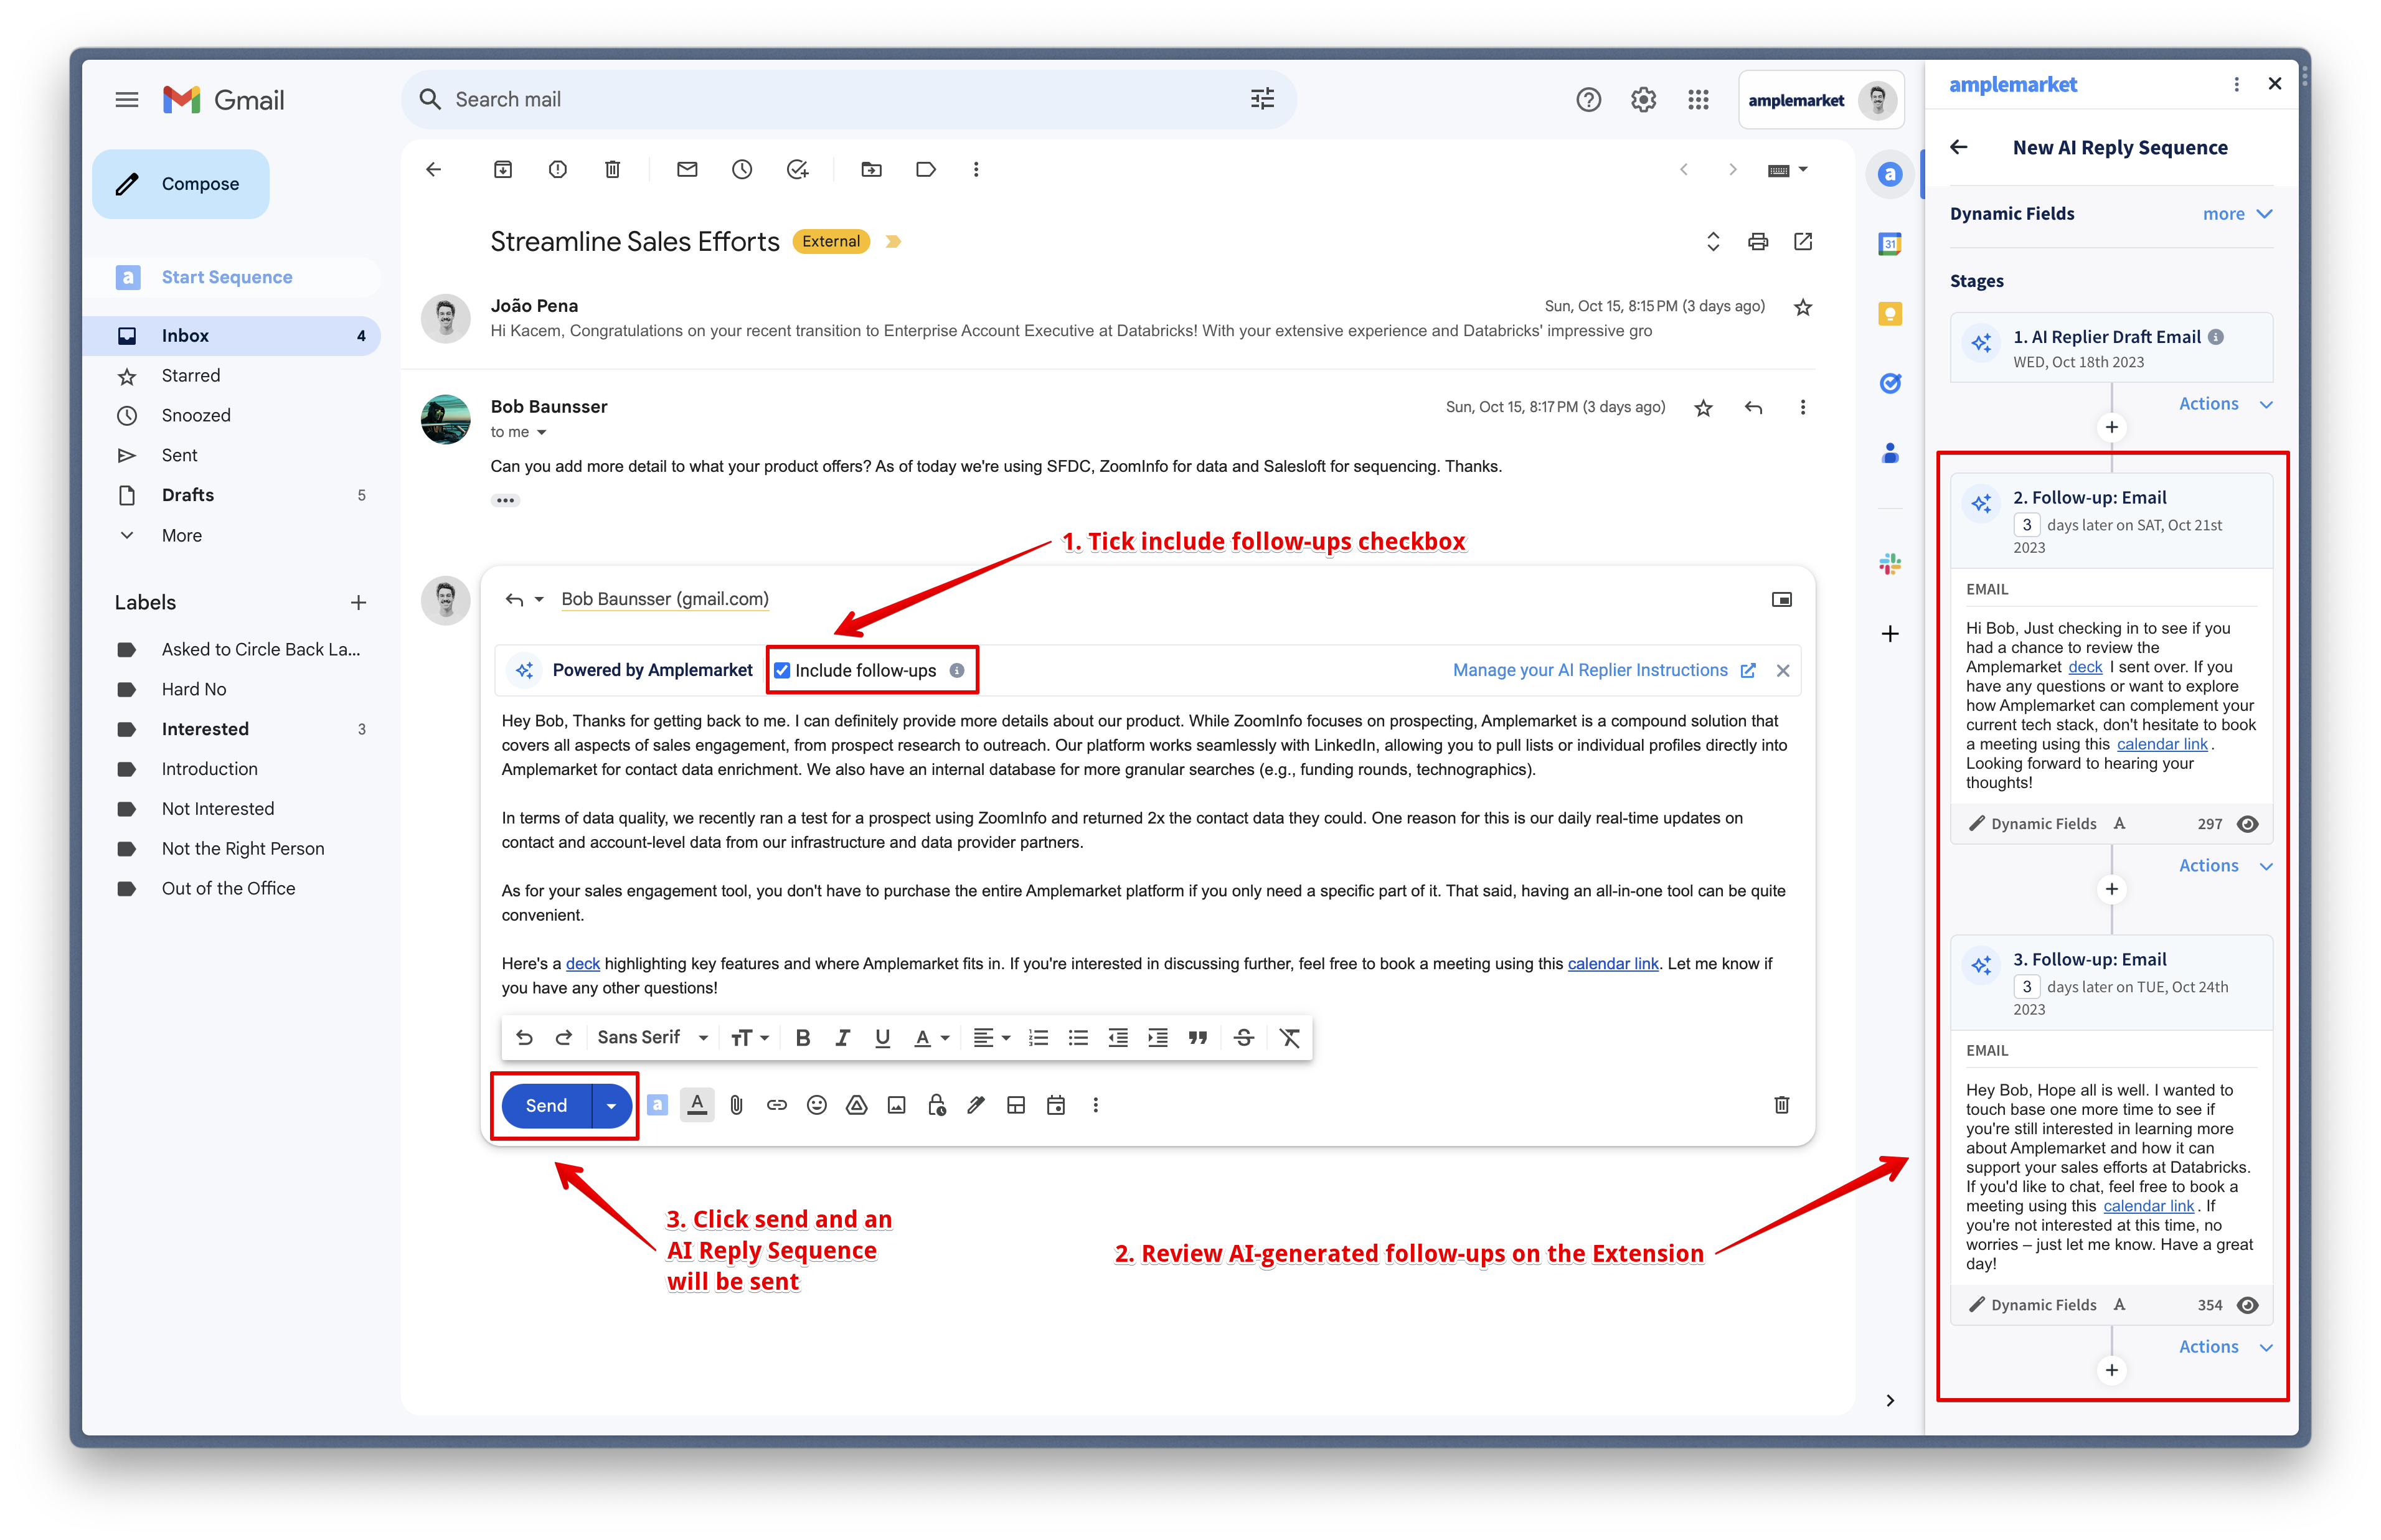Show recipient details next to 'to me'

pos(541,433)
